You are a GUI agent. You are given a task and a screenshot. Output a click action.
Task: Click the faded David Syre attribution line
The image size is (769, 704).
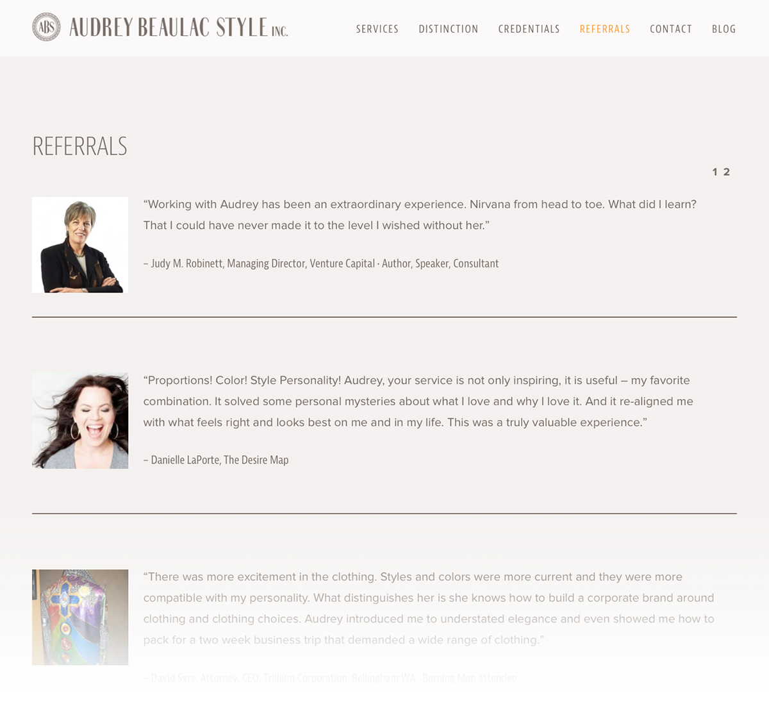pos(330,678)
